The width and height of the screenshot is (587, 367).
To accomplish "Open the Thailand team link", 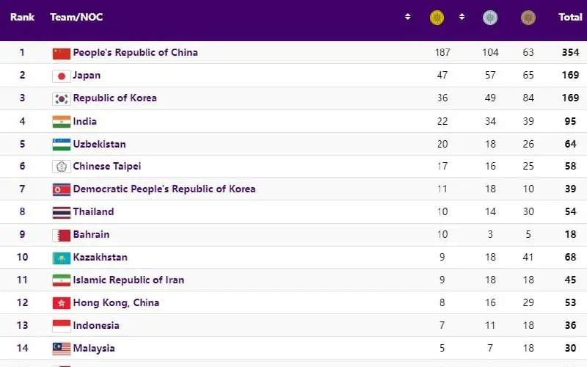I will [x=93, y=211].
